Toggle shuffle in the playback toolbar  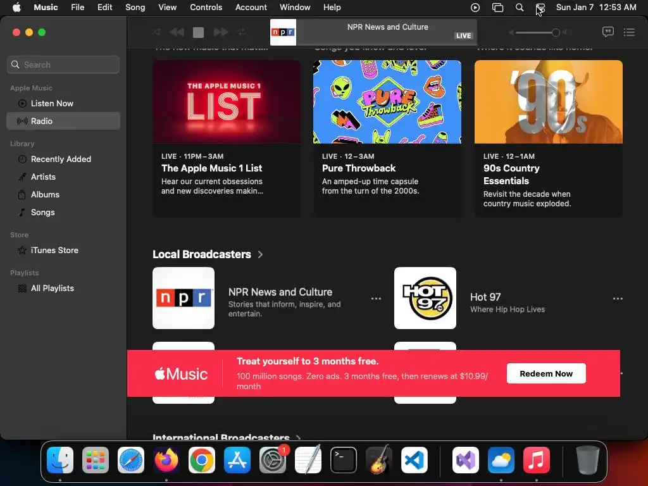(156, 32)
